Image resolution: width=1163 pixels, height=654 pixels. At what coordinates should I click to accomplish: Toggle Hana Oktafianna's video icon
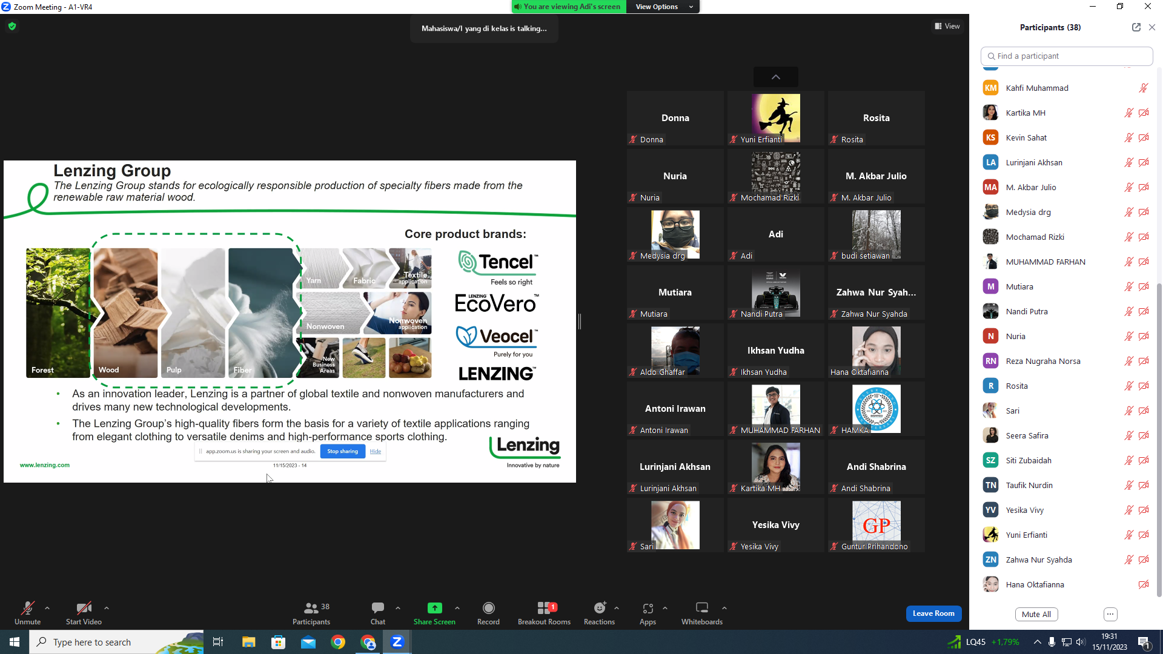coord(1144,584)
